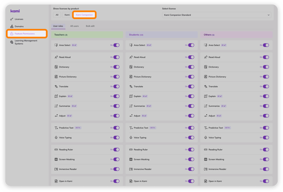Switch to the All users tab
This screenshot has width=283, height=192.
[x=74, y=26]
